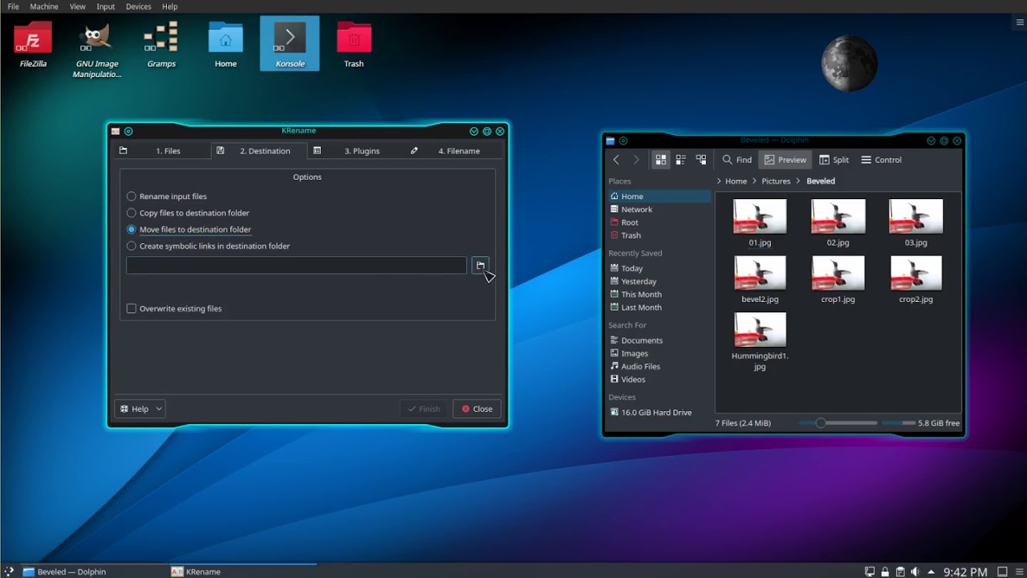Switch to the 4. Filename tab
This screenshot has height=578, width=1027.
[x=455, y=151]
